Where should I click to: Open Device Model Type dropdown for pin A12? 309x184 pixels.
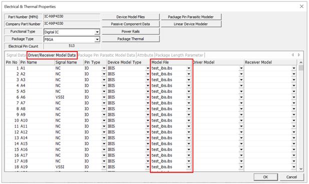tap(148, 132)
